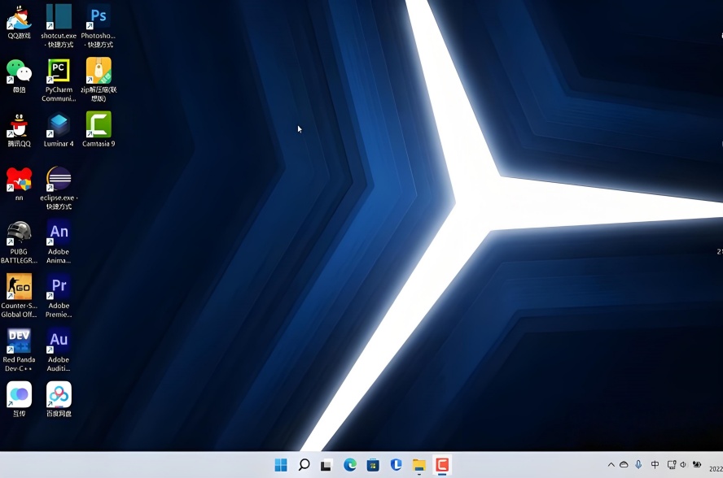Click the 百度网盘 desktop icon

click(x=59, y=394)
